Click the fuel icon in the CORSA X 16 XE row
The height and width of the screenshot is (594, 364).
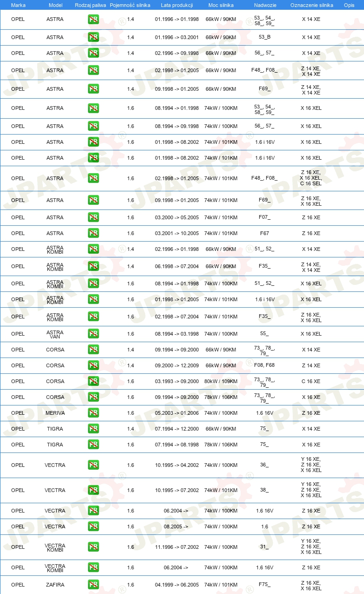(93, 397)
